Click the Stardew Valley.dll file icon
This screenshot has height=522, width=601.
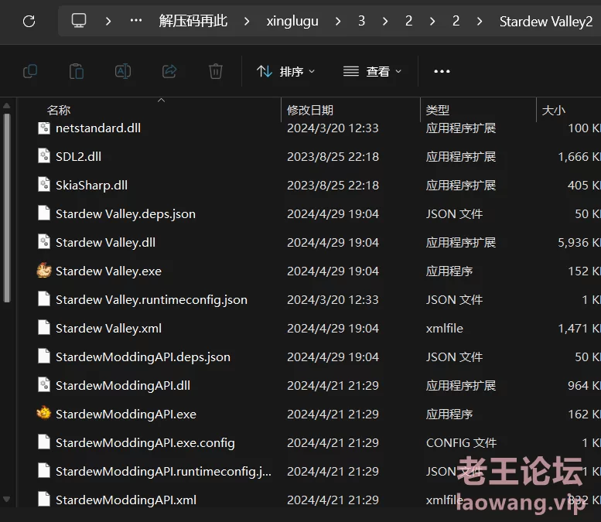click(x=44, y=242)
